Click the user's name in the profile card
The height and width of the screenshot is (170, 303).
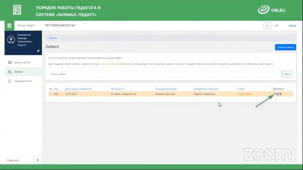[25, 38]
